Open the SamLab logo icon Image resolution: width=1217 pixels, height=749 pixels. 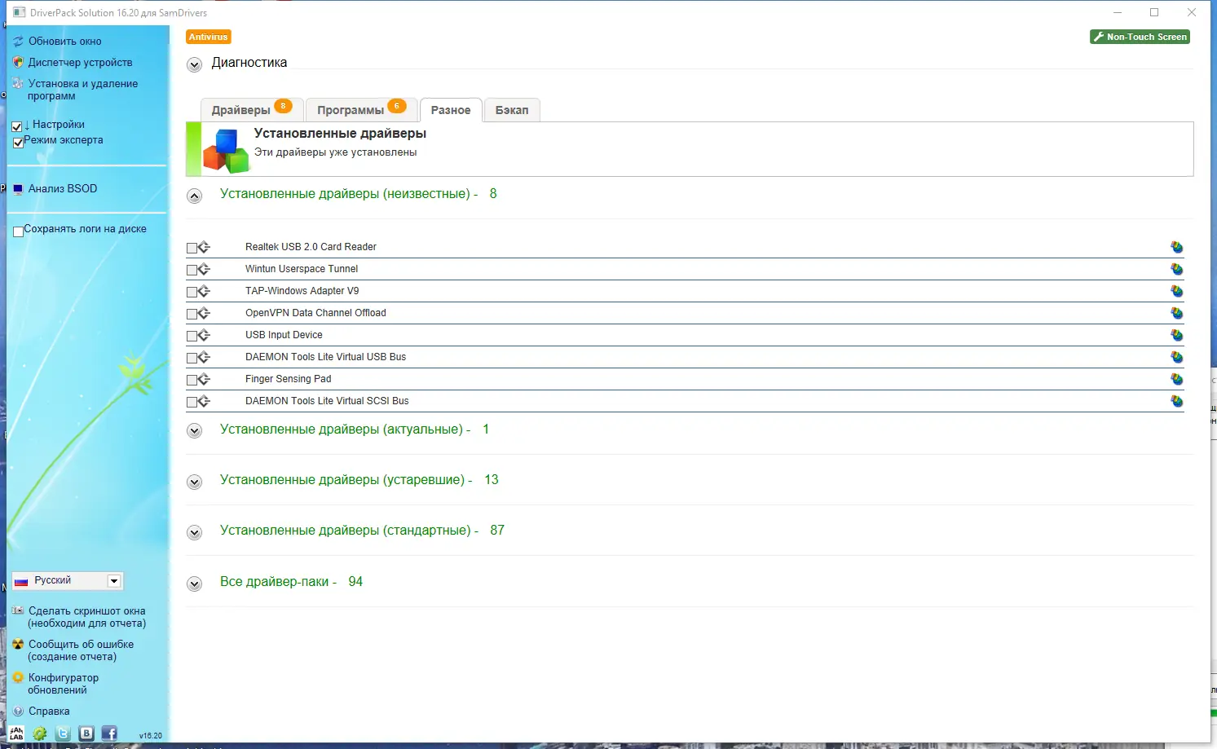pyautogui.click(x=16, y=734)
